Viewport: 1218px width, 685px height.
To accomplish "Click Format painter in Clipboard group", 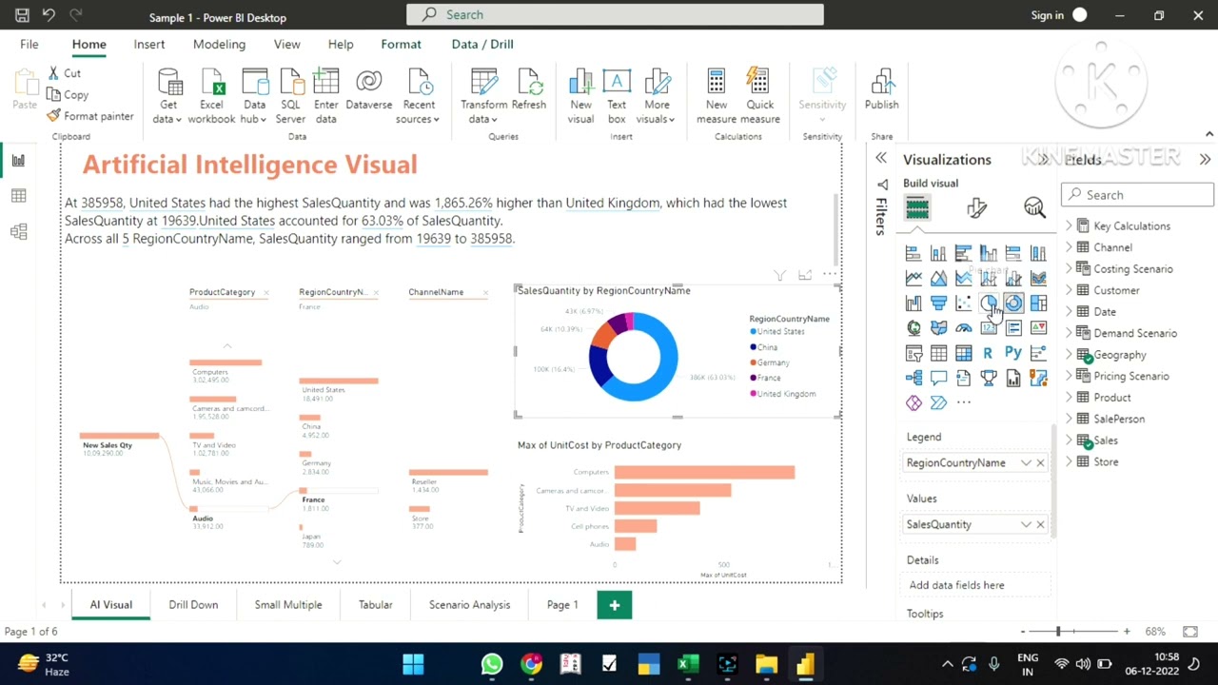I will 90,116.
